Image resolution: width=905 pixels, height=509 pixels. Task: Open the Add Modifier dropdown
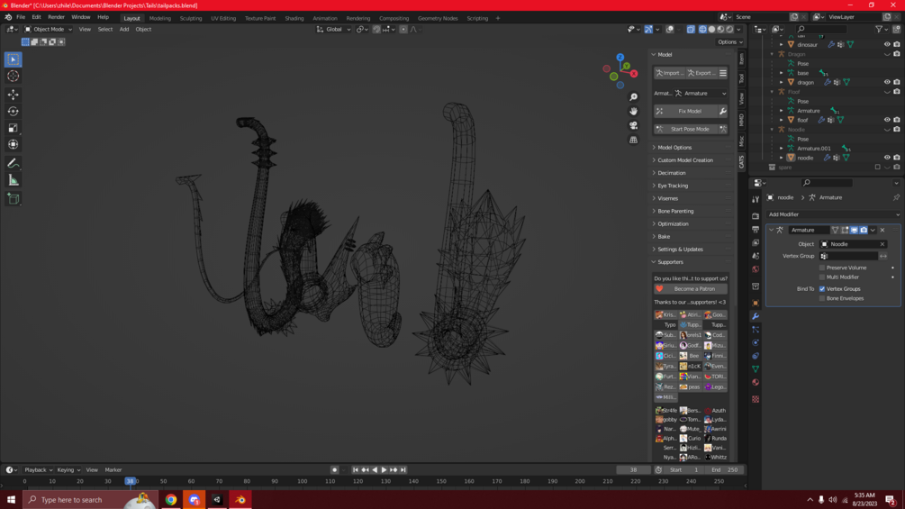(832, 214)
